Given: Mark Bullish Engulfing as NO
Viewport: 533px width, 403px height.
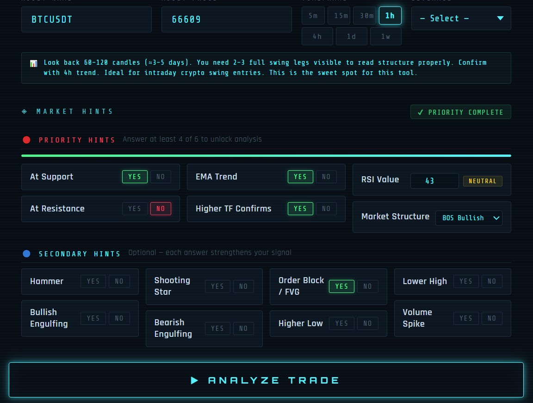Looking at the screenshot, I should 119,318.
